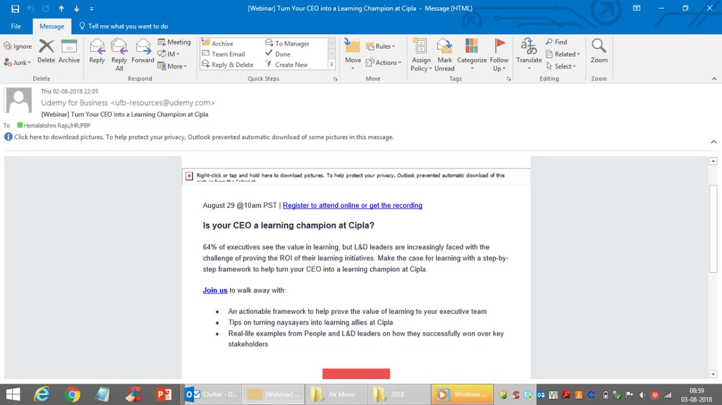Viewport: 722px width, 405px height.
Task: Open the Follow Up flag menu
Action: coord(499,55)
